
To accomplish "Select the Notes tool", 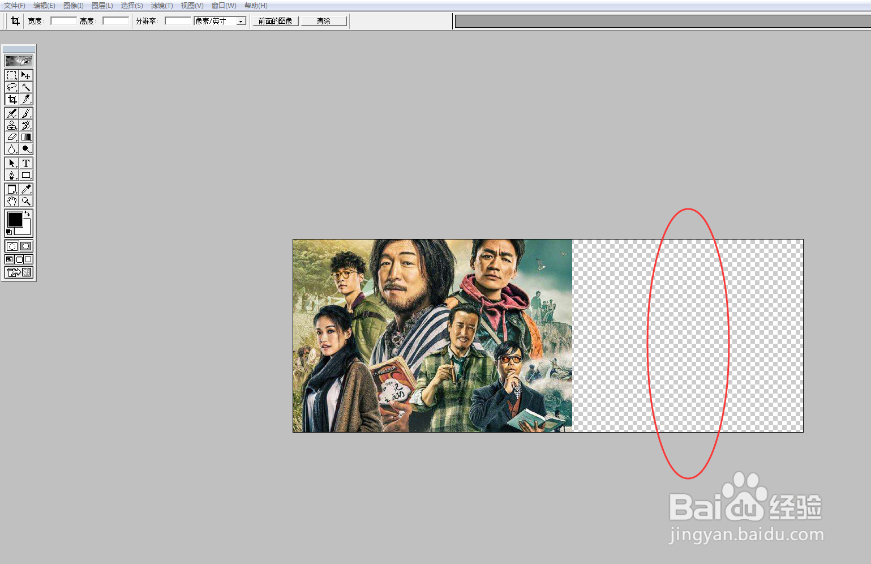I will (x=12, y=189).
